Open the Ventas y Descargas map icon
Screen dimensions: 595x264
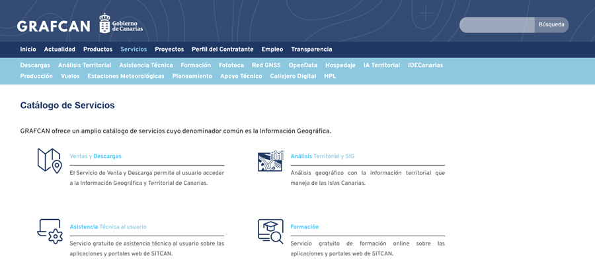click(50, 160)
